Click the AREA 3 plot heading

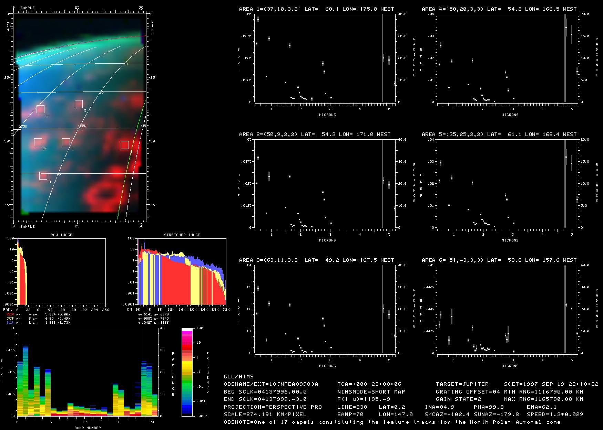[316, 260]
